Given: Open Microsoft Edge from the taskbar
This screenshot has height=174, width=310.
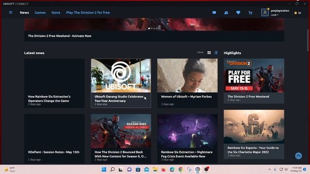Looking at the screenshot, I should (x=172, y=169).
